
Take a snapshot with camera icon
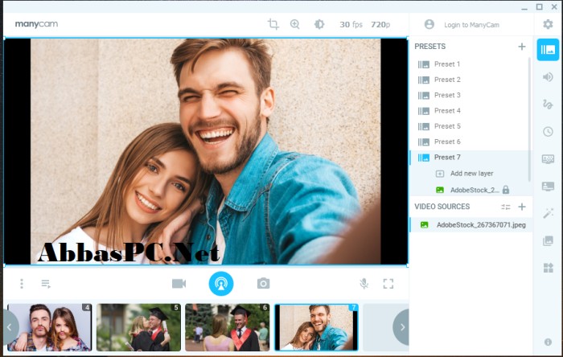(263, 283)
